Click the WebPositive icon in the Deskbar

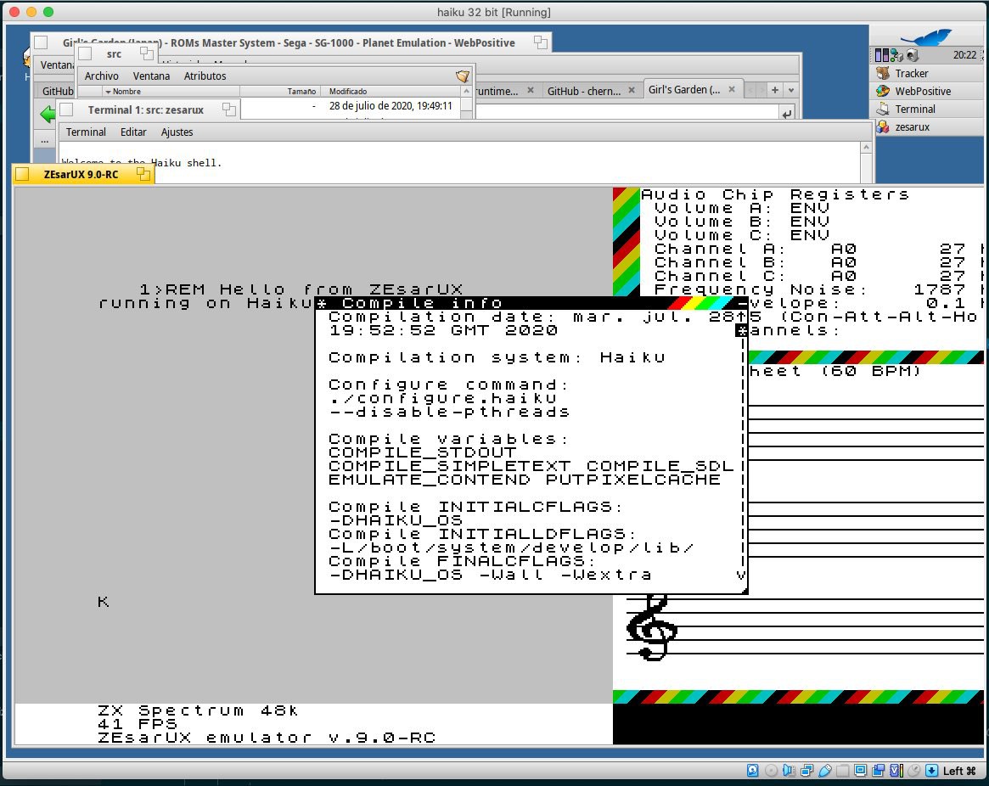tap(883, 91)
